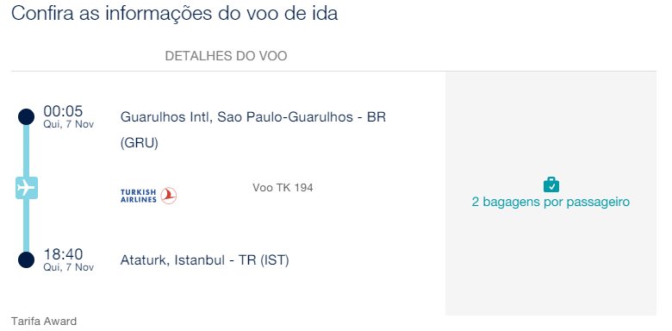Viewport: 672px width, 331px height.
Task: Click the 2 bagagens por passageiro link
Action: 551,202
